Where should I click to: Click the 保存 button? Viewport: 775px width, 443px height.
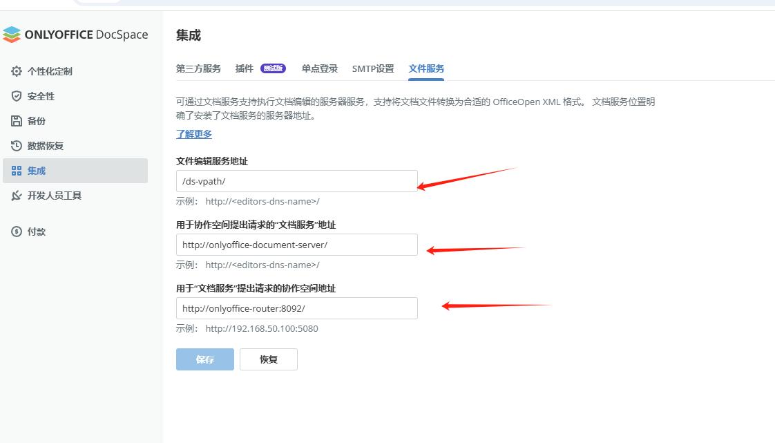tap(205, 359)
